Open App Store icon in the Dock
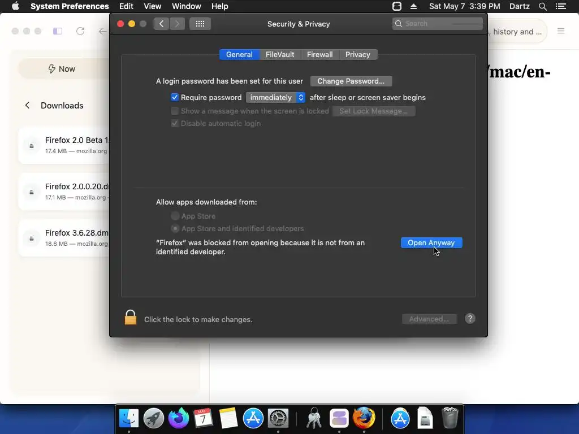579x434 pixels. pyautogui.click(x=253, y=418)
